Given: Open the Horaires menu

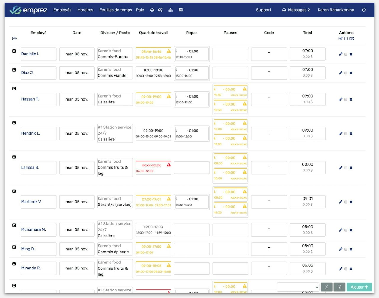Looking at the screenshot, I should pos(85,10).
